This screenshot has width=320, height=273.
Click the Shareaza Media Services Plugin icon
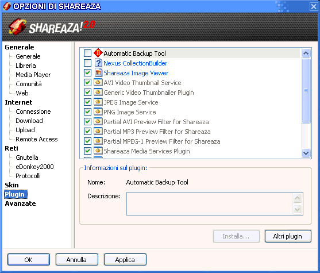pos(98,151)
